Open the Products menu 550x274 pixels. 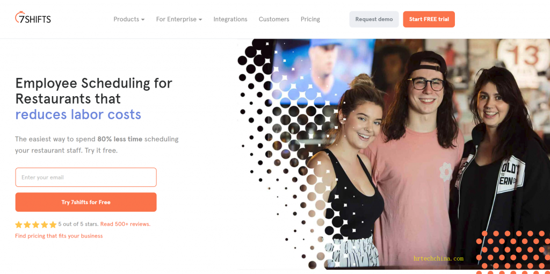(129, 19)
